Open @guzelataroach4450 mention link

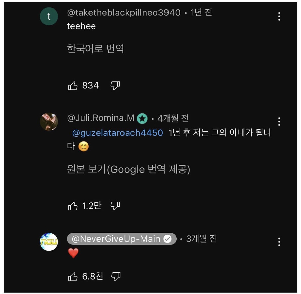tap(118, 133)
